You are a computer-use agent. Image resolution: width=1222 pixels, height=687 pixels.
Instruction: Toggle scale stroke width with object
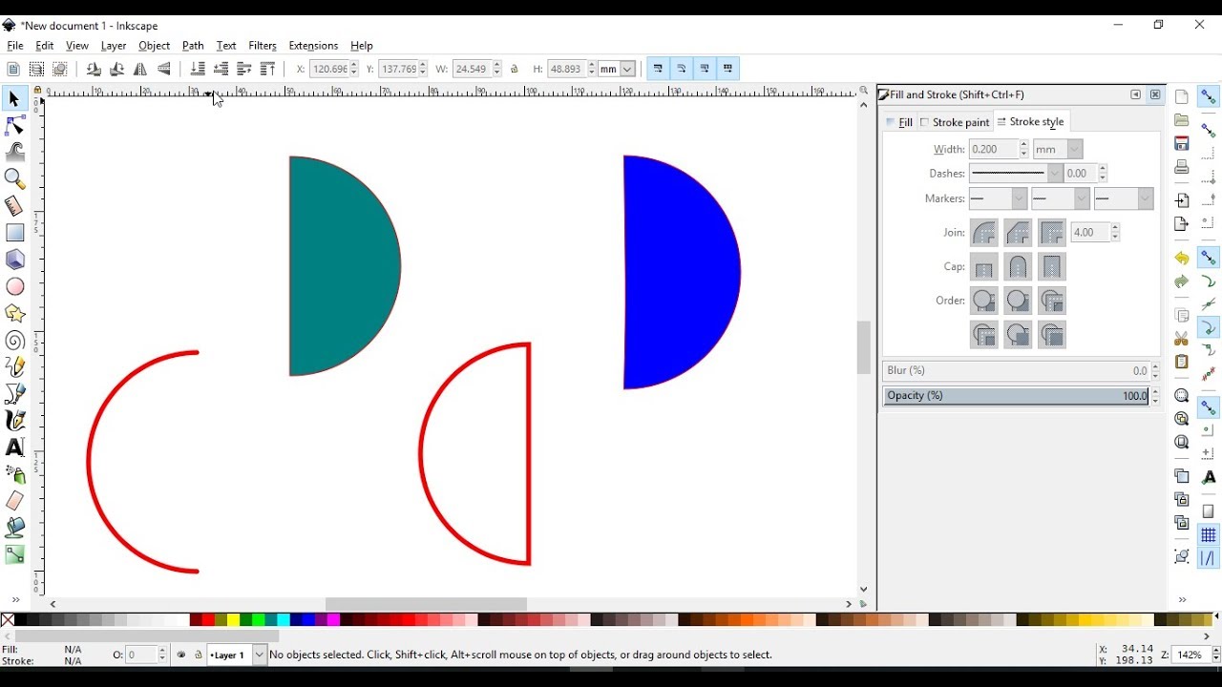pyautogui.click(x=659, y=69)
